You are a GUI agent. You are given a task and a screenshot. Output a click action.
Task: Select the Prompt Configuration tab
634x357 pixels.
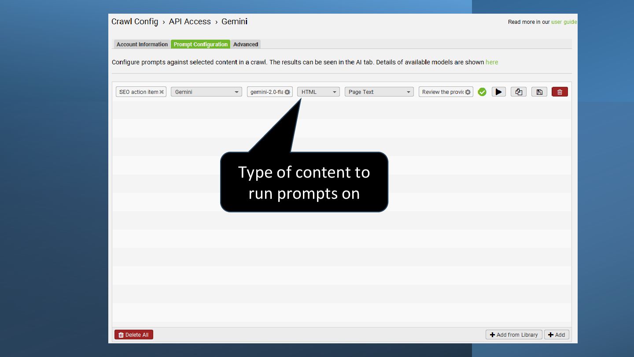coord(201,44)
